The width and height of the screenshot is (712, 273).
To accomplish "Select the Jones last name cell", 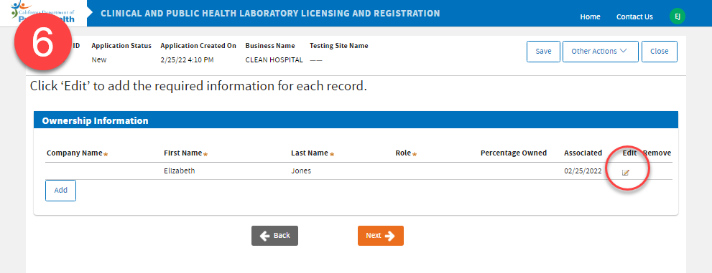I will pyautogui.click(x=301, y=171).
